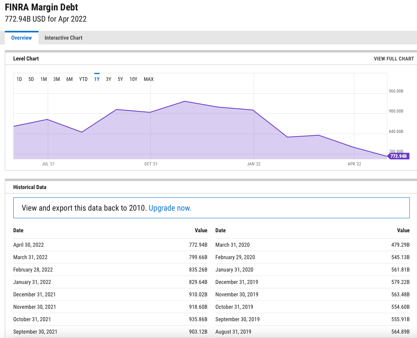Choose the 3M time range
The width and height of the screenshot is (417, 338).
(x=56, y=79)
